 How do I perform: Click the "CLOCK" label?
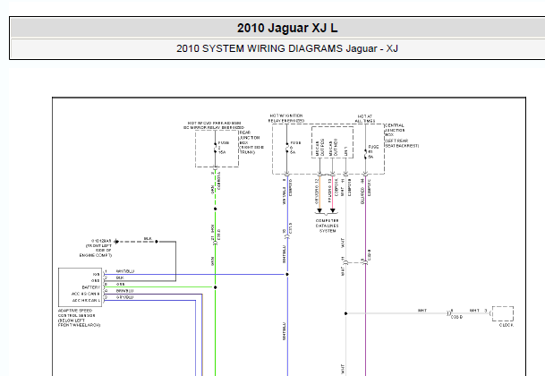(507, 325)
